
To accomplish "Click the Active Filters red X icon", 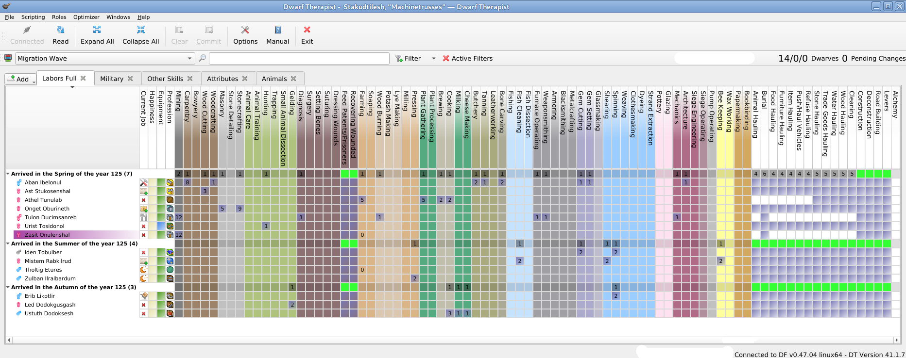I will [446, 58].
